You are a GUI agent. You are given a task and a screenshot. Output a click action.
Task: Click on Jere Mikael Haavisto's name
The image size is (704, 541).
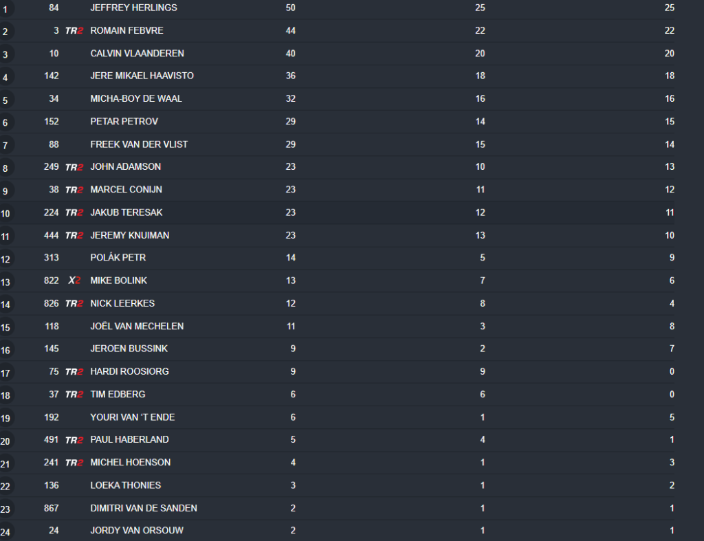tap(142, 76)
